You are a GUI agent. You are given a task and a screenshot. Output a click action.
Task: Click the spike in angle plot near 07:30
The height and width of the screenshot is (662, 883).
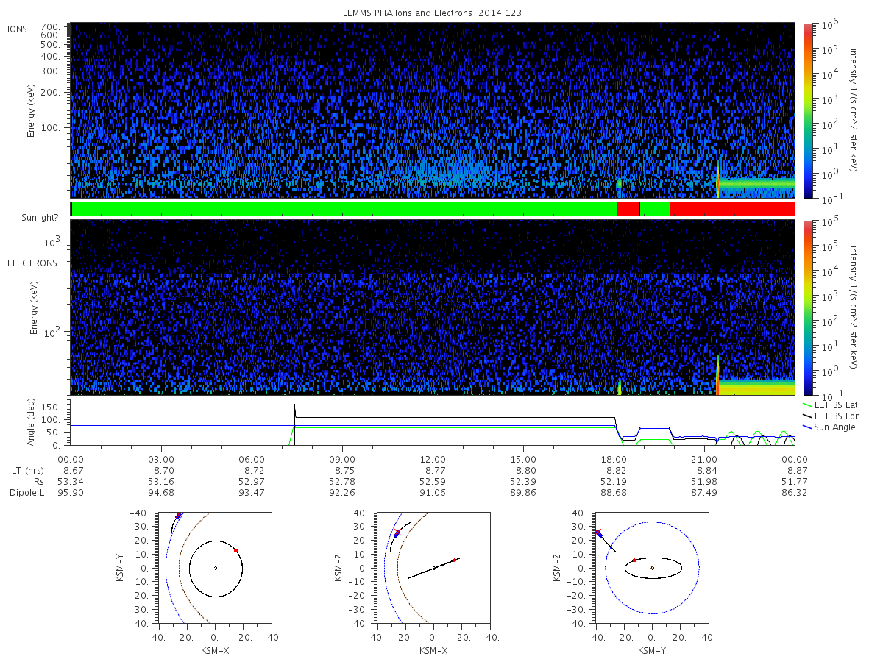(x=294, y=412)
